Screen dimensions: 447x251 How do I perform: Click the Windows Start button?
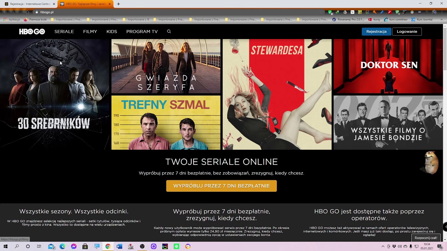coord(6,246)
